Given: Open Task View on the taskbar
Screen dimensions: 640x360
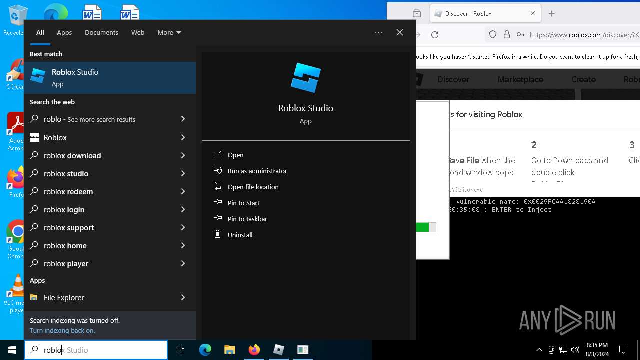Looking at the screenshot, I should tap(180, 350).
